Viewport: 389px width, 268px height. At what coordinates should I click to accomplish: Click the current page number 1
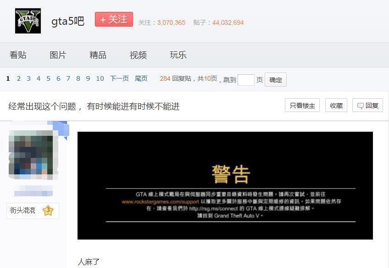point(8,78)
